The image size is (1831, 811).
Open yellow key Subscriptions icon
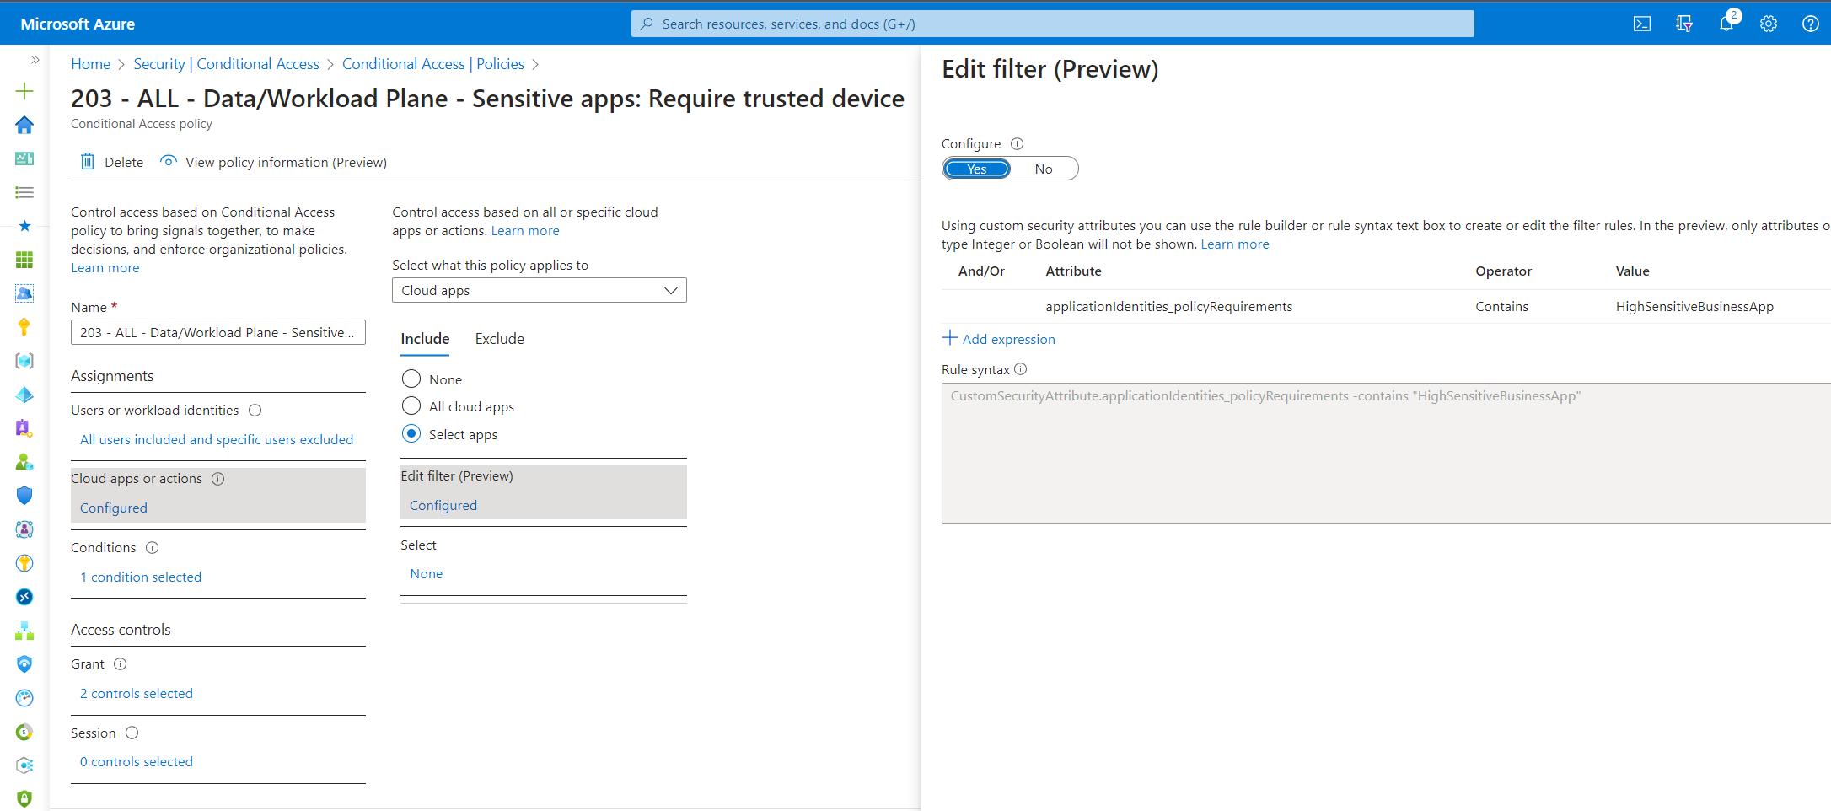tap(24, 327)
